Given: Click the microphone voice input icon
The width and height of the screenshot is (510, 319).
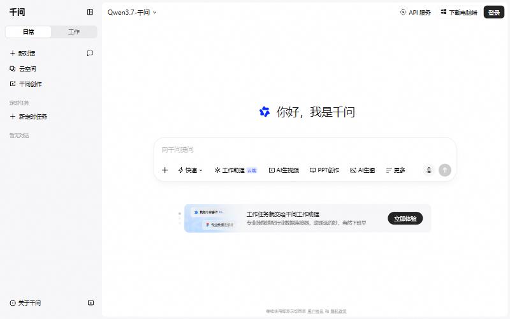Looking at the screenshot, I should click(428, 170).
